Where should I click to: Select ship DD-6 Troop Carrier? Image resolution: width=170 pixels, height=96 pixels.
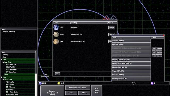[12, 94]
